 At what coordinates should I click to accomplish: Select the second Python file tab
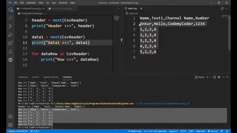pyautogui.click(x=62, y=8)
